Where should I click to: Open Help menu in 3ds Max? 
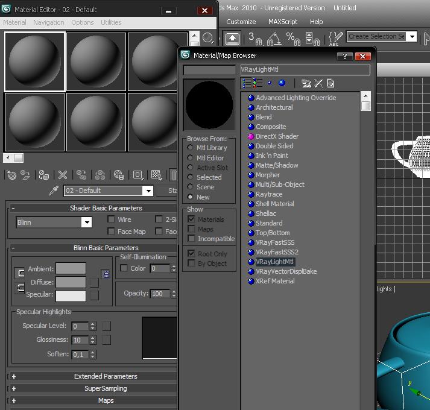tap(316, 22)
